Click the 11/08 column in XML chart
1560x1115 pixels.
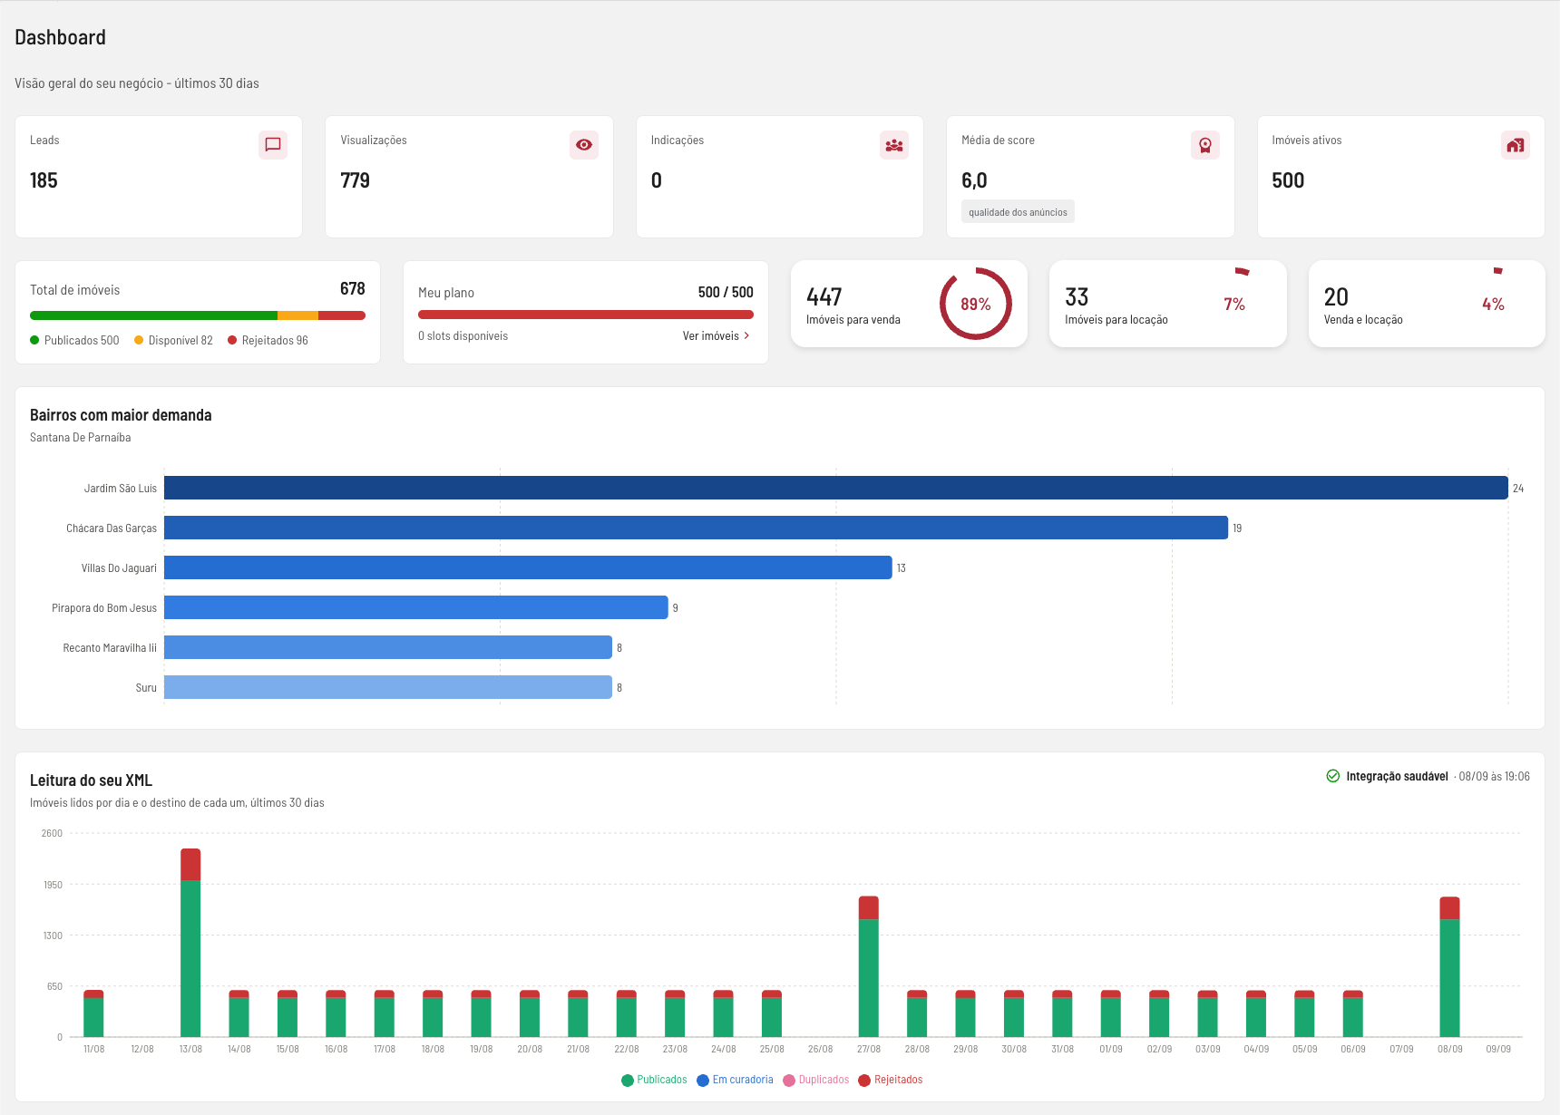93,1013
